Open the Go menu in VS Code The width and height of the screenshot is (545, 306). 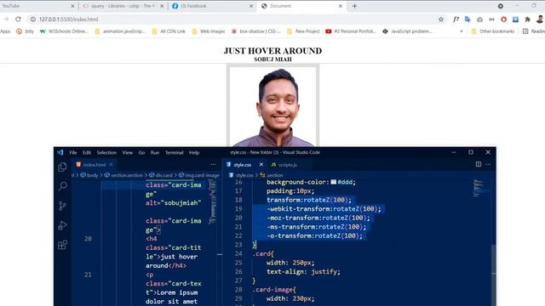(141, 153)
